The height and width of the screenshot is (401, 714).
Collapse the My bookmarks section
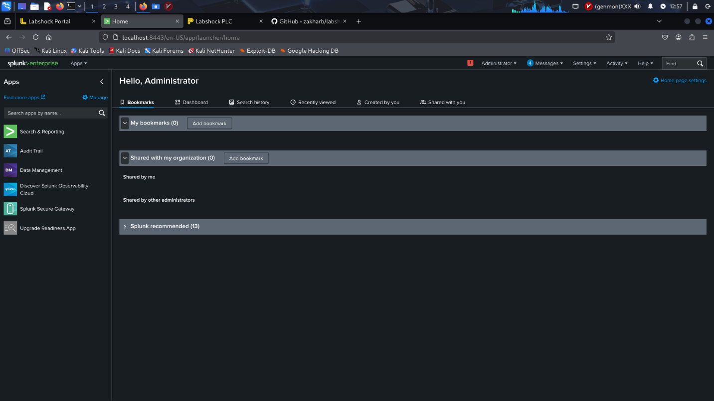[125, 123]
